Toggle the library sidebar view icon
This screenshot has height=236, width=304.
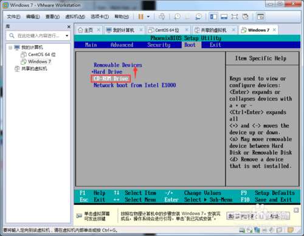point(213,16)
